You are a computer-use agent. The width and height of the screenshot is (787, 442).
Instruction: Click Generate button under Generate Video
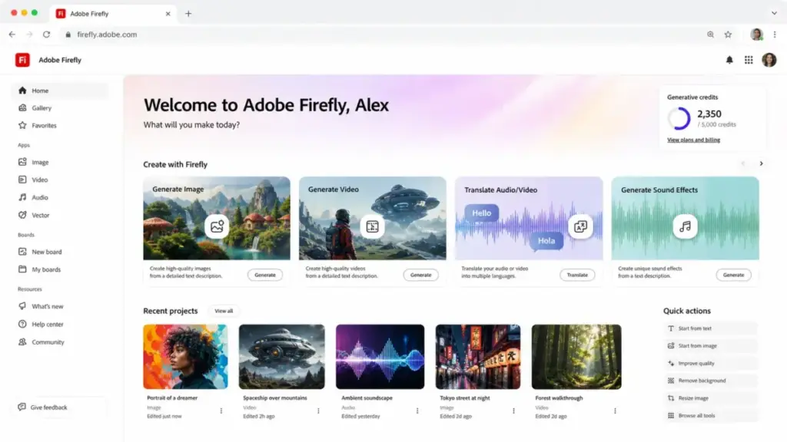(x=420, y=275)
